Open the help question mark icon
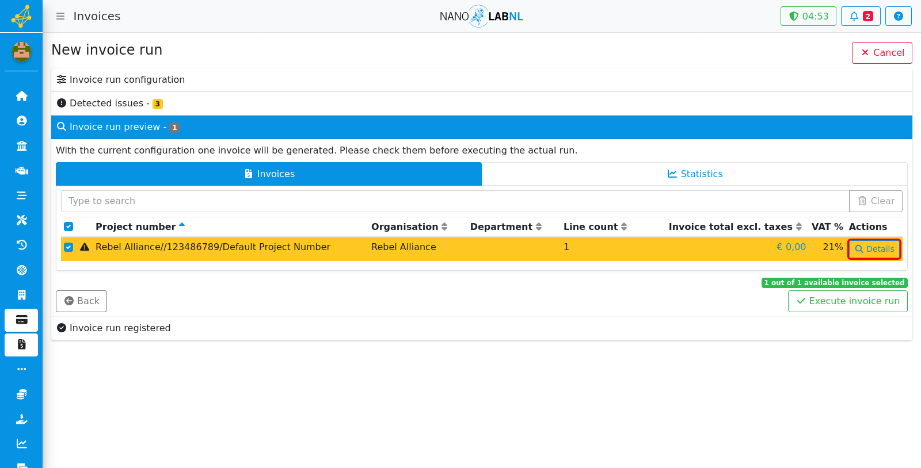This screenshot has height=468, width=921. click(x=898, y=16)
